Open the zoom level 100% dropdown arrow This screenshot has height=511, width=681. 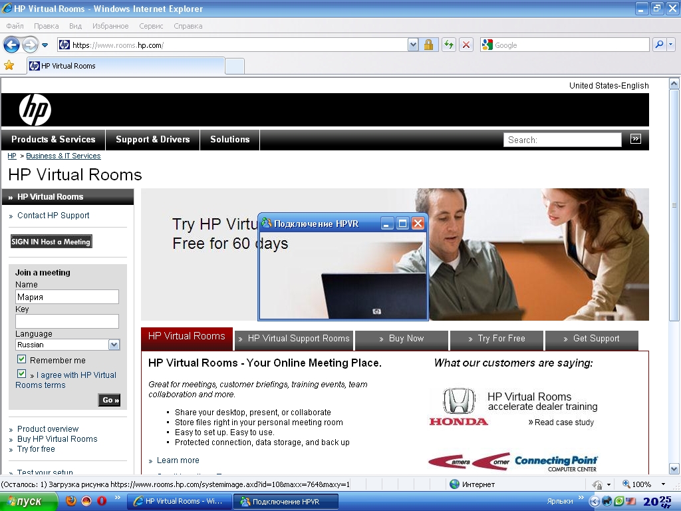pyautogui.click(x=663, y=484)
